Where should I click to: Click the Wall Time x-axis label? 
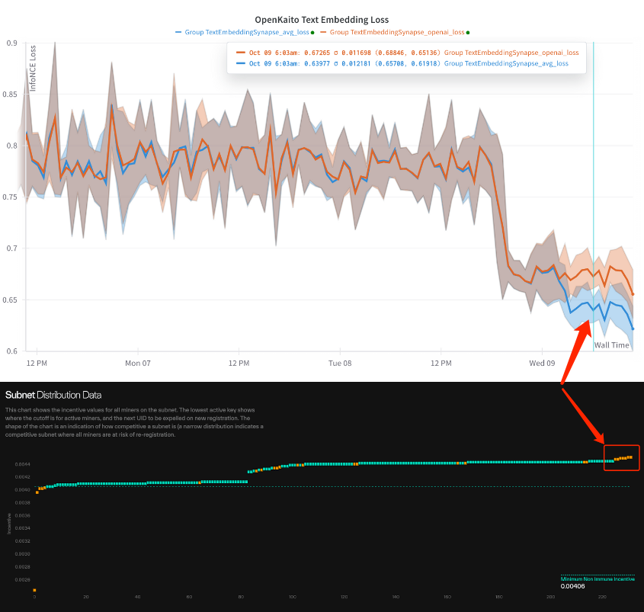click(611, 345)
